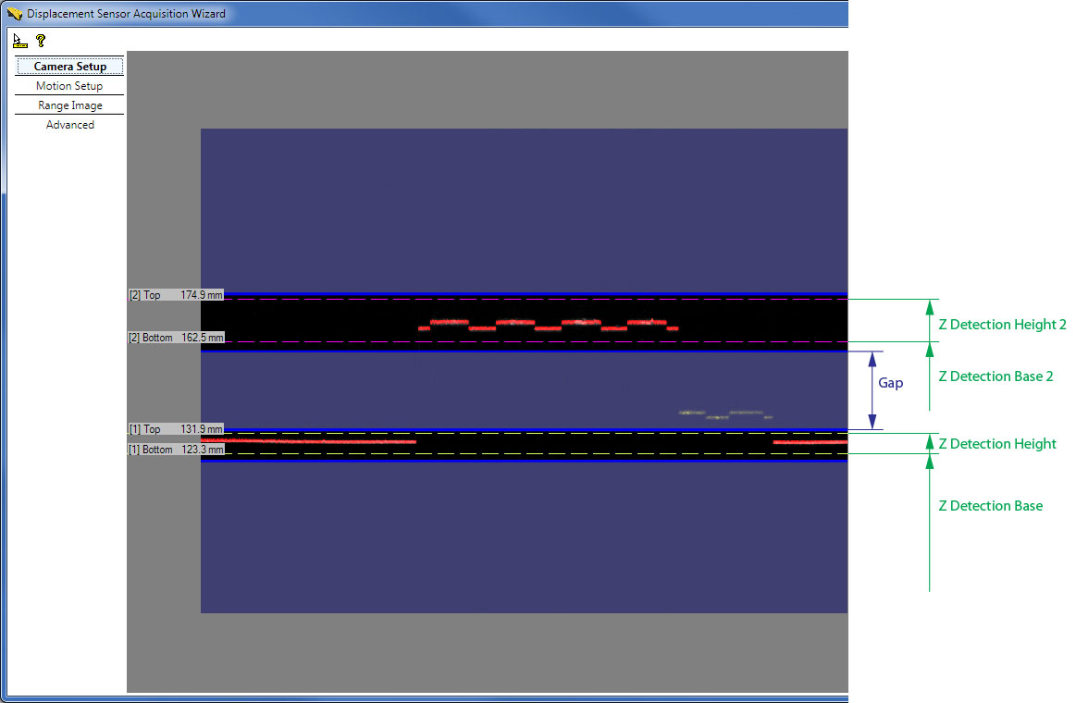Select the [2] Top 174.9 mm label
The image size is (1076, 703).
[174, 294]
